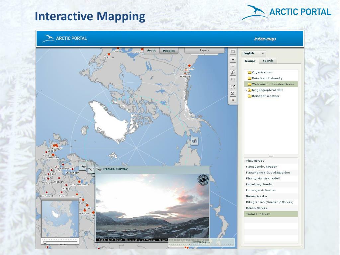Image resolution: width=340 pixels, height=255 pixels.
Task: Click the leftmost bird marker near Scandinavia
Action: click(82, 166)
